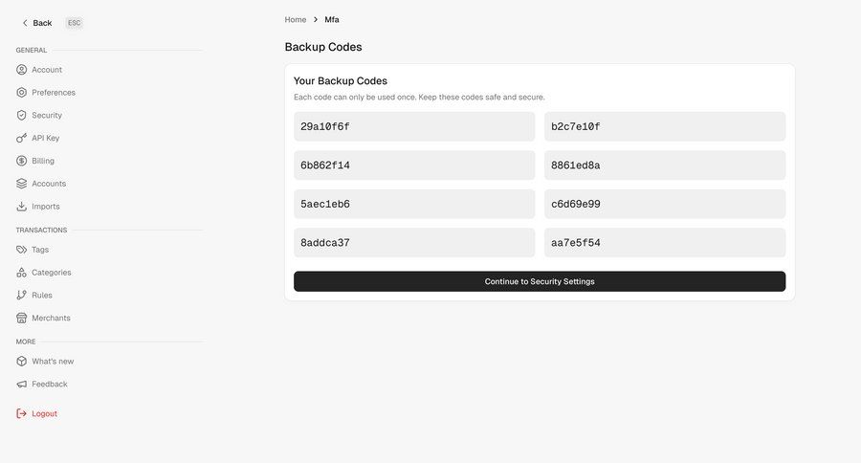Select the Imports download icon
The height and width of the screenshot is (463, 861).
[x=21, y=207]
